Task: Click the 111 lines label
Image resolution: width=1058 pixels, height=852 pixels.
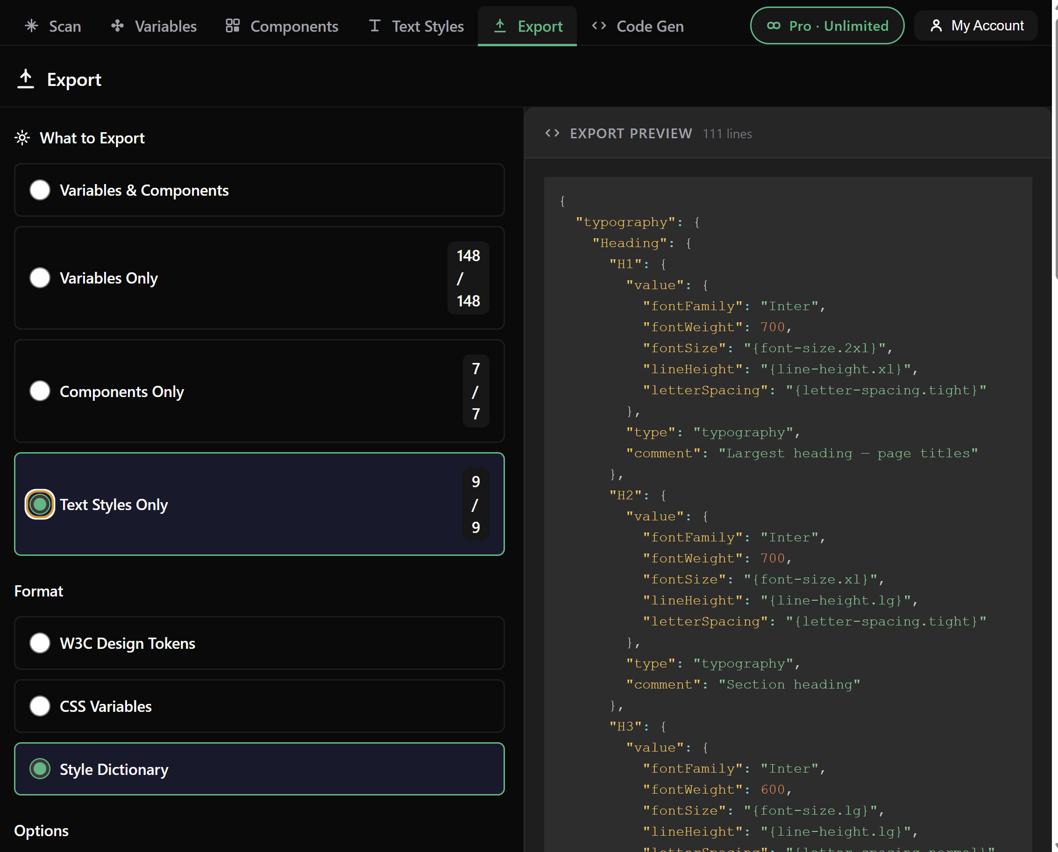Action: tap(727, 134)
